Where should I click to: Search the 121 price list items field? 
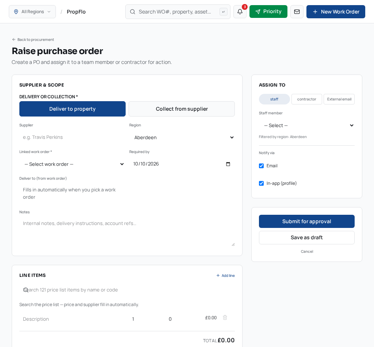(x=127, y=290)
